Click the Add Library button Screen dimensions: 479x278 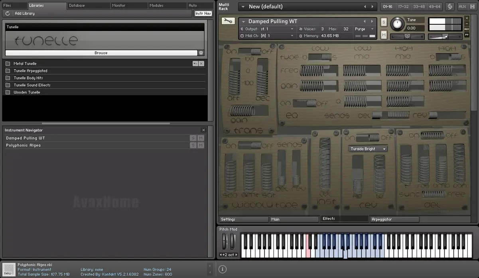pyautogui.click(x=25, y=14)
